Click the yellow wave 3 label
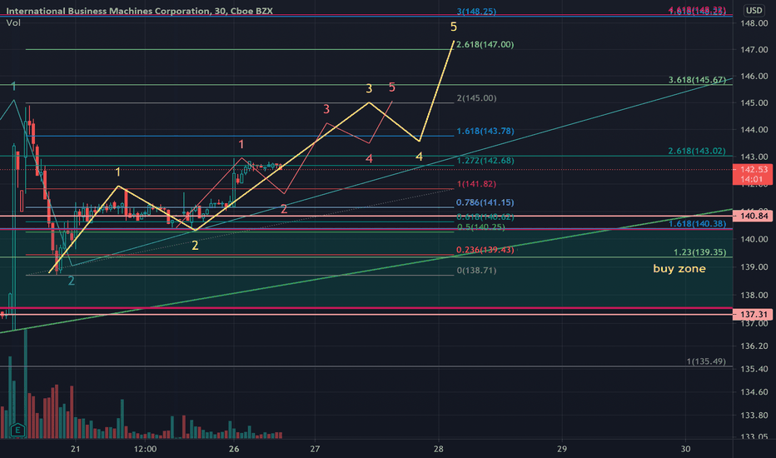 369,88
